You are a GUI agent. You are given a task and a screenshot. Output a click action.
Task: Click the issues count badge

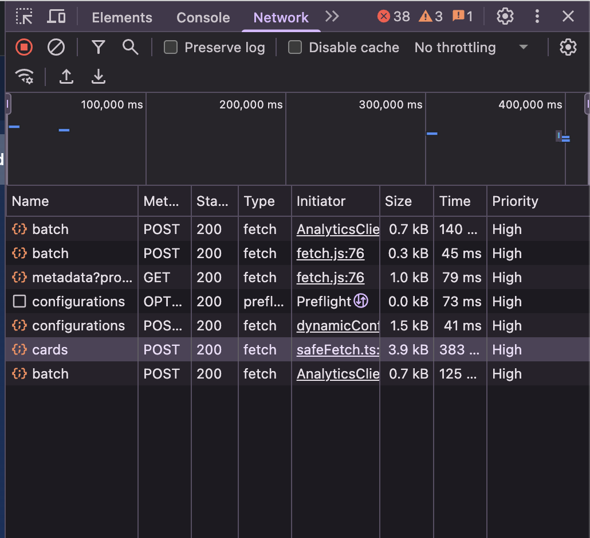pos(462,17)
